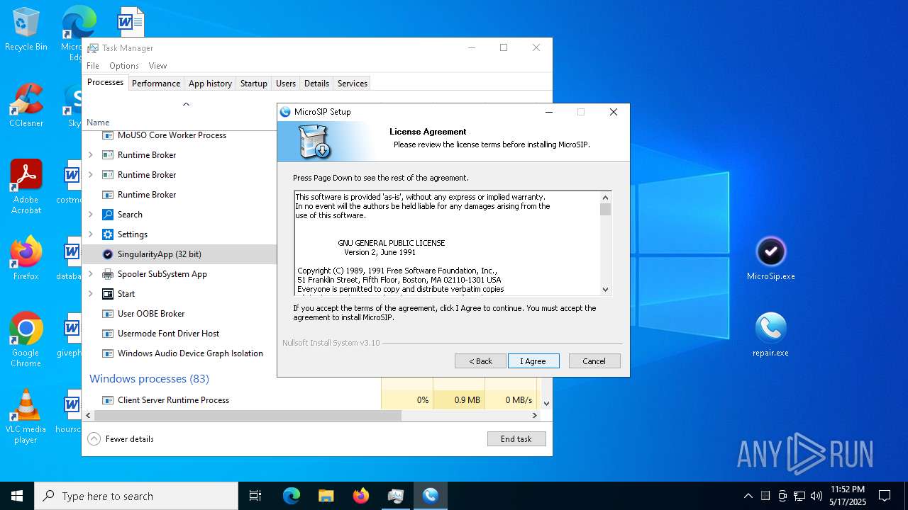The width and height of the screenshot is (908, 510).
Task: Click the Edge icon in the taskbar
Action: pos(292,496)
